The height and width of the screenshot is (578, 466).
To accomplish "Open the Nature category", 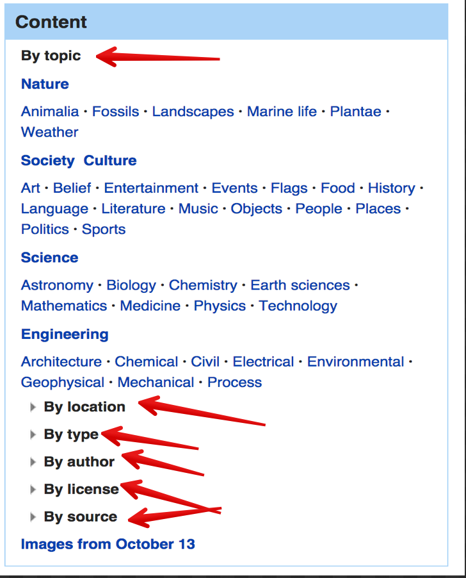I will pos(45,84).
